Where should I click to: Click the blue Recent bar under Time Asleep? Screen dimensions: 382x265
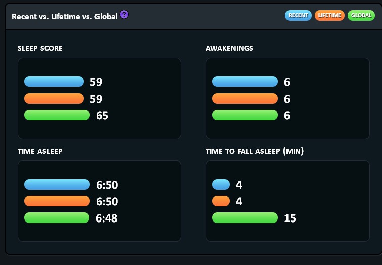pos(57,185)
